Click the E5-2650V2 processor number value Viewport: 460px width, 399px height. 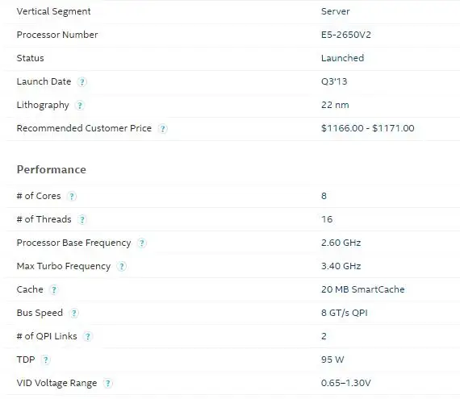(x=346, y=35)
